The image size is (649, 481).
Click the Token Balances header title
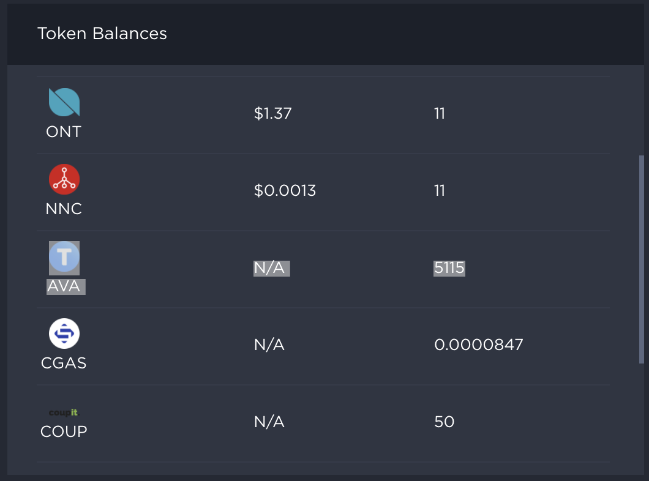[102, 34]
